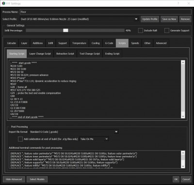Click the help question mark in title bar
Viewport: 194px width, 185px height.
point(178,3)
